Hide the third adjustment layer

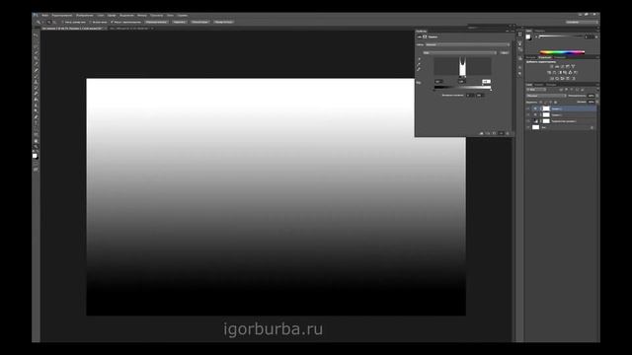pyautogui.click(x=528, y=121)
